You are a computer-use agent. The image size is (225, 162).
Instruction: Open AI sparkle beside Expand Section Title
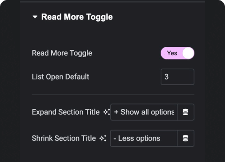107,112
